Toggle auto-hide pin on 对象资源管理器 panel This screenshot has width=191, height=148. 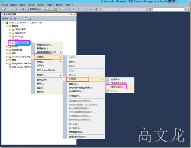click(72, 14)
